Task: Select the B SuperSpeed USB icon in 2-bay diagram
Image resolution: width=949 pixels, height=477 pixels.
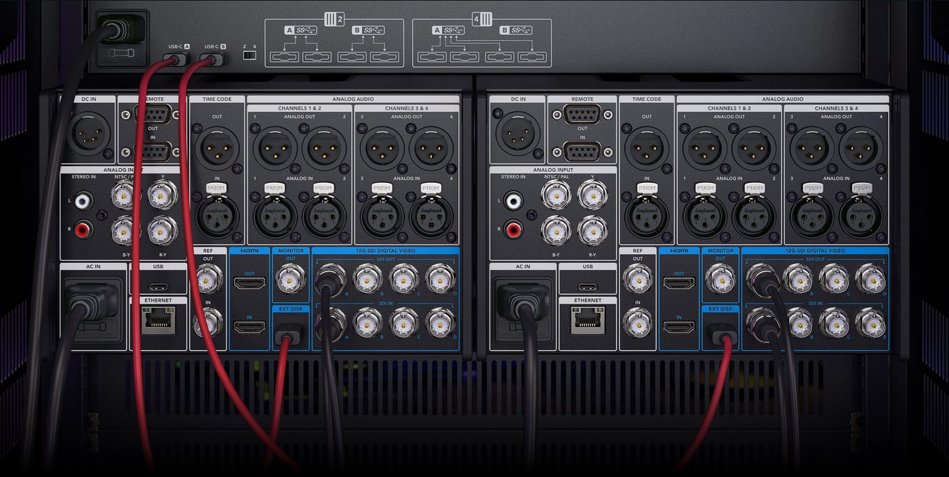Action: pyautogui.click(x=368, y=30)
